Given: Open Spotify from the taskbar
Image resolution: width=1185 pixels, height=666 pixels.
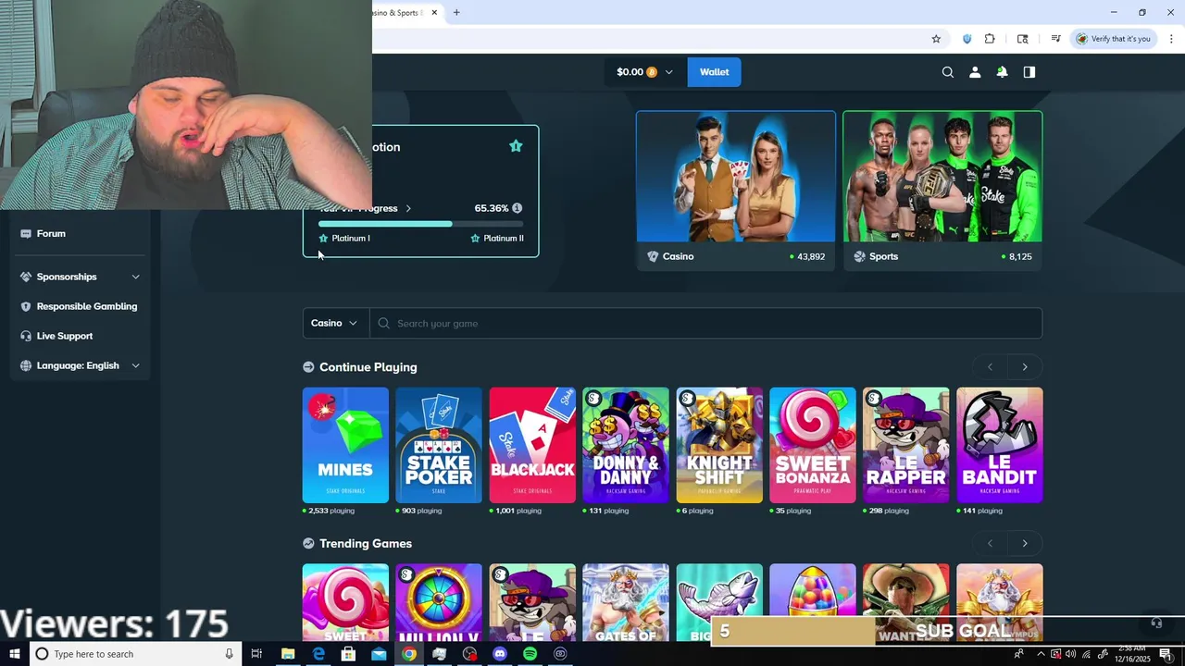Looking at the screenshot, I should click(x=530, y=654).
